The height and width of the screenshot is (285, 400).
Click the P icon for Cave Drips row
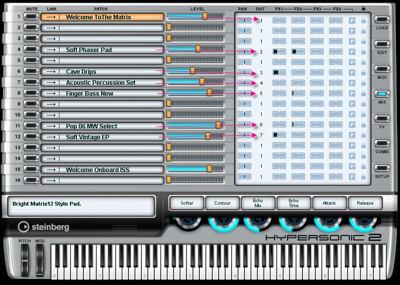click(x=352, y=73)
